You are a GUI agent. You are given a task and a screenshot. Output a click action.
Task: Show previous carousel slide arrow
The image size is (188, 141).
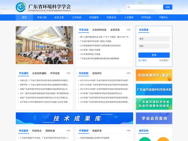pyautogui.click(x=19, y=45)
